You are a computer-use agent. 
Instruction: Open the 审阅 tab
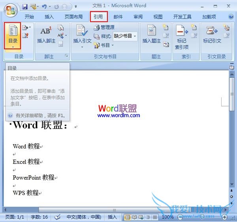(x=138, y=17)
